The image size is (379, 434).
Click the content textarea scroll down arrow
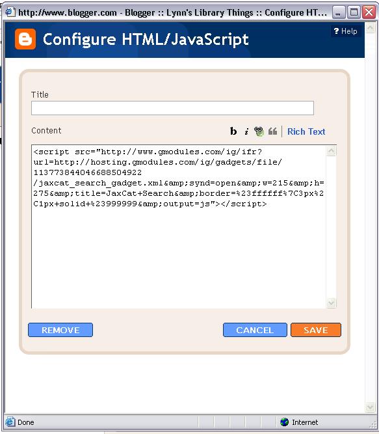[x=331, y=303]
